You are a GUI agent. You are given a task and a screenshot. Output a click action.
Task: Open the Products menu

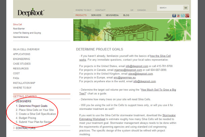pyautogui.click(x=81, y=15)
